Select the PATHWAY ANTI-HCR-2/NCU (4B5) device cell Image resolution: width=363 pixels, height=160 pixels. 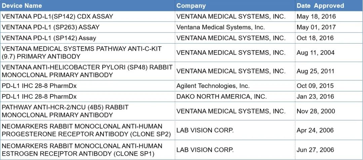click(65, 111)
